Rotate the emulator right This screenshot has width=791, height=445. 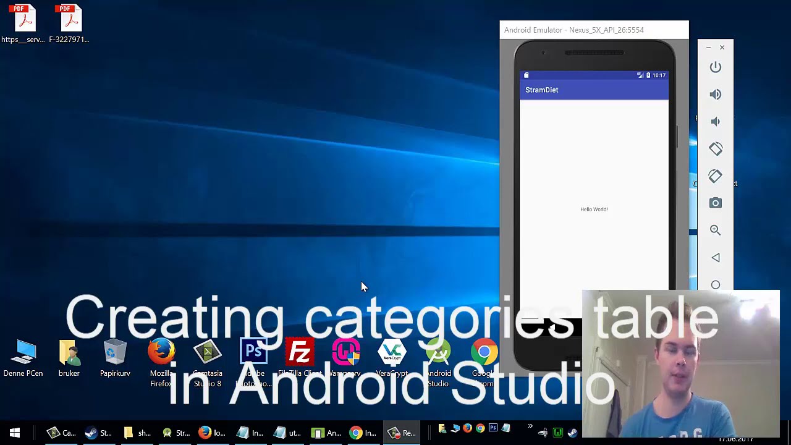(716, 176)
